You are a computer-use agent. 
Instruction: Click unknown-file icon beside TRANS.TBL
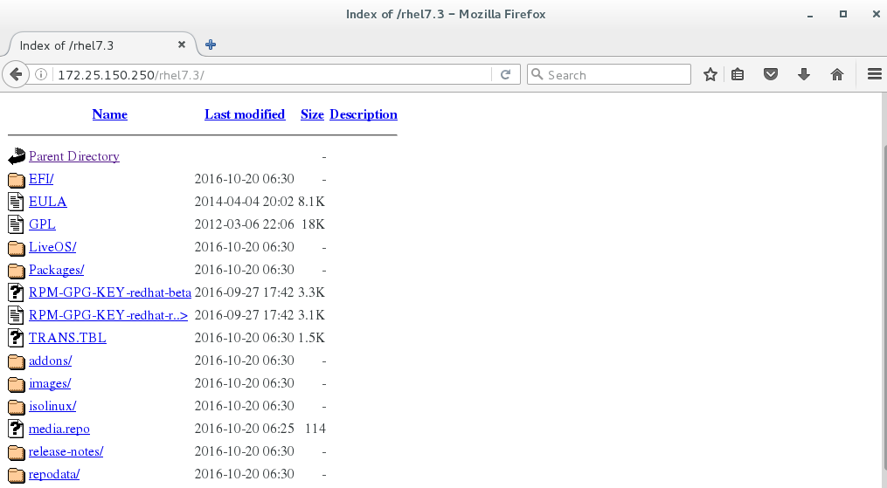point(16,338)
